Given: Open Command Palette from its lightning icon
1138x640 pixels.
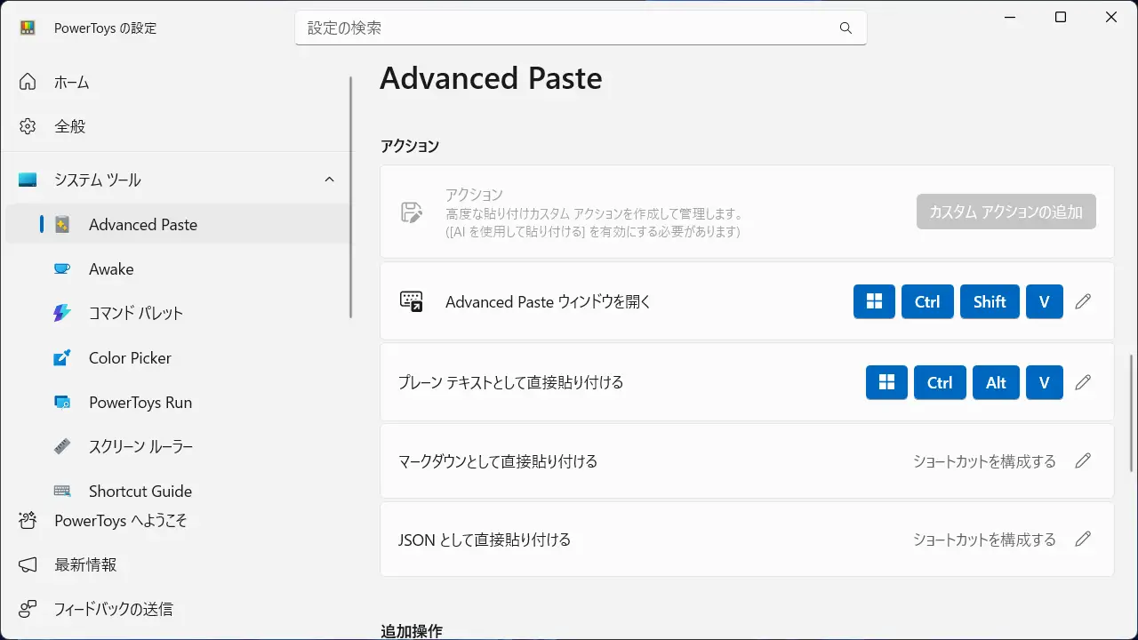Looking at the screenshot, I should [x=62, y=314].
